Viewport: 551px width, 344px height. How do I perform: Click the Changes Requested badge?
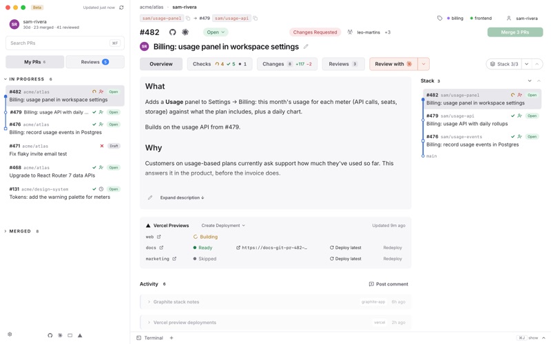click(315, 32)
